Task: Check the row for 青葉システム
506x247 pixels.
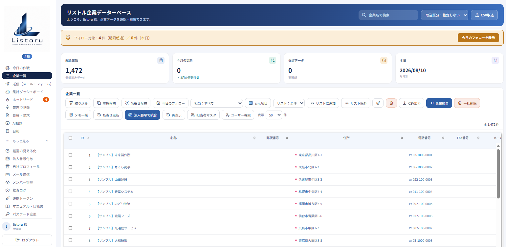Action: [x=70, y=191]
